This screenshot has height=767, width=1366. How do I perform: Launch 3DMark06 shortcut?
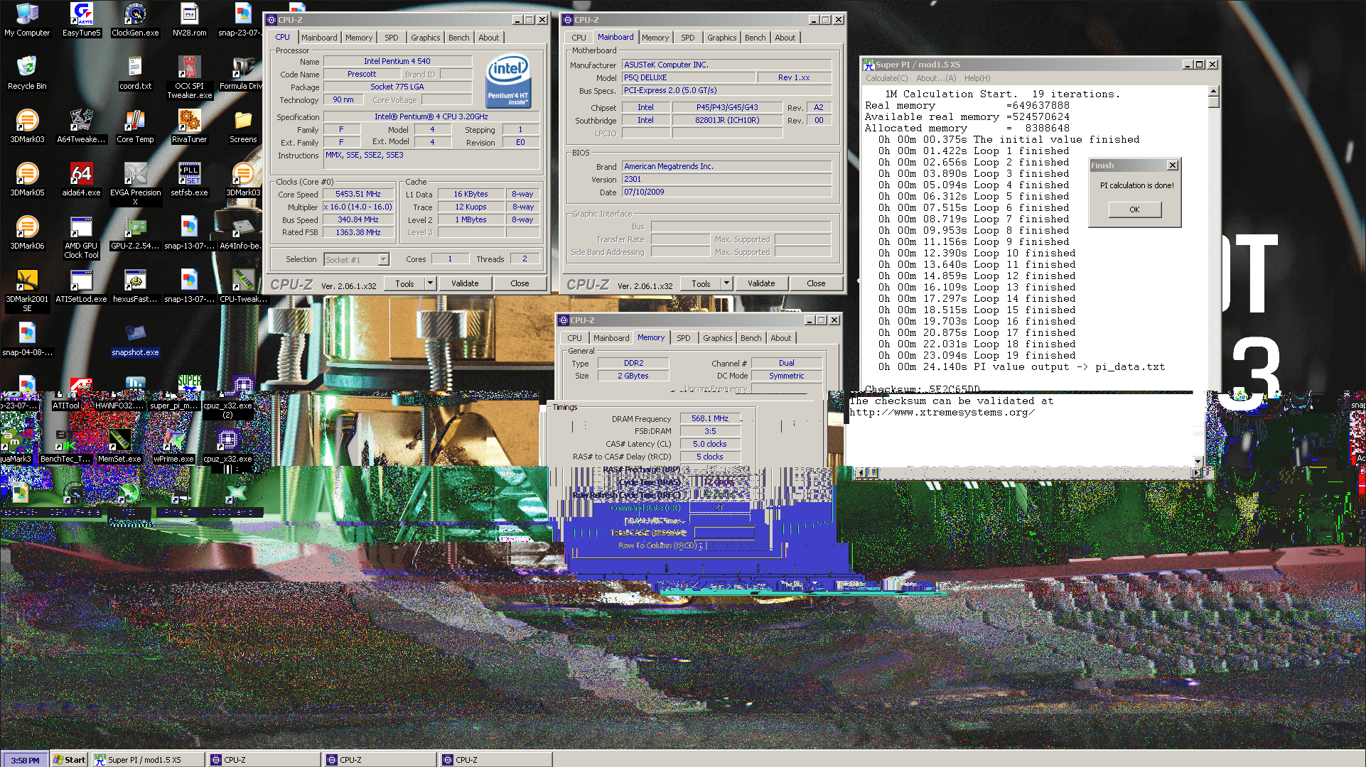click(27, 233)
